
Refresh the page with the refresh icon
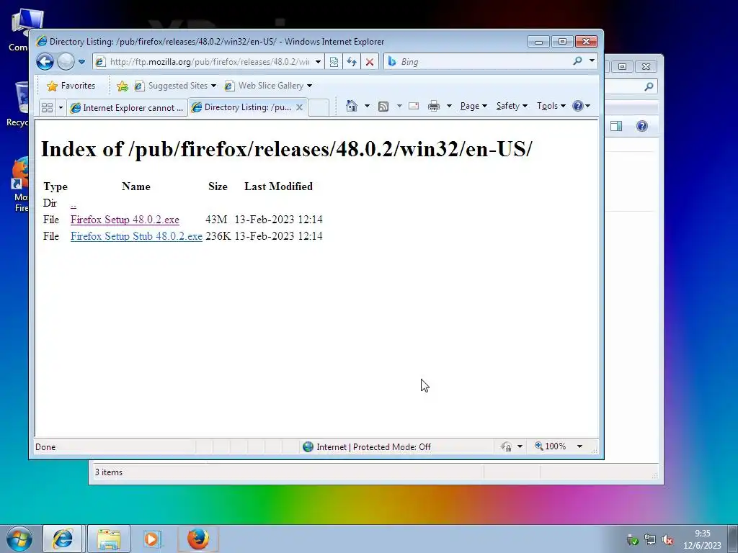pyautogui.click(x=352, y=62)
